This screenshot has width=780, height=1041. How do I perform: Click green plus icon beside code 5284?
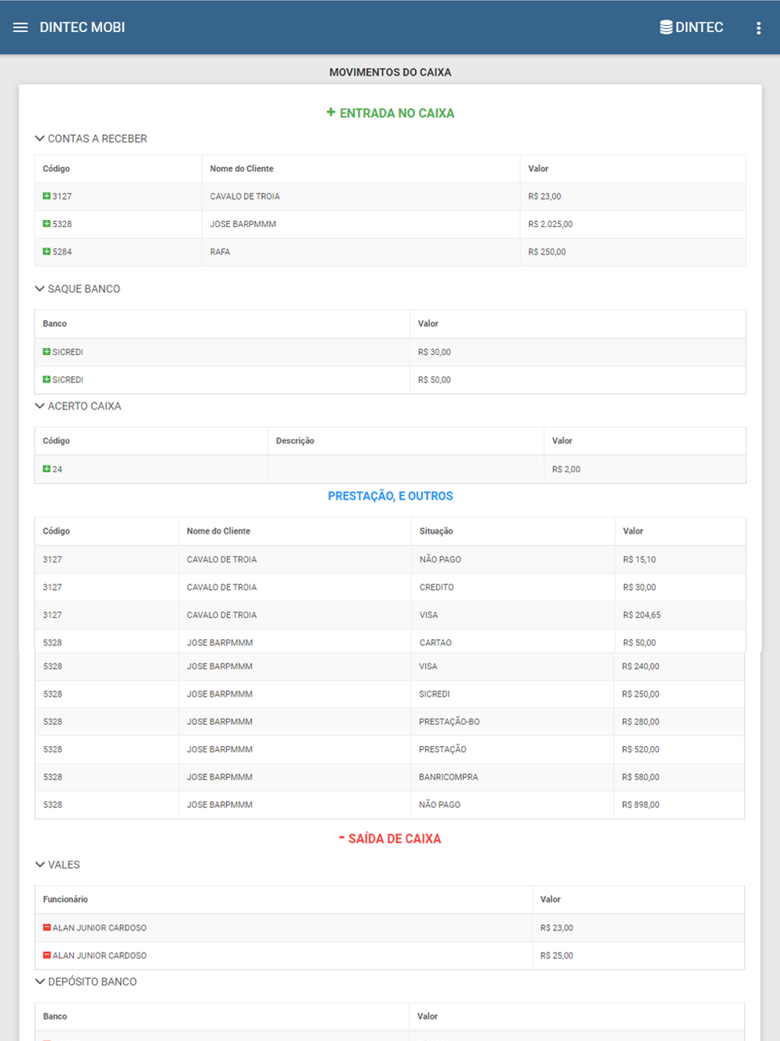tap(47, 252)
